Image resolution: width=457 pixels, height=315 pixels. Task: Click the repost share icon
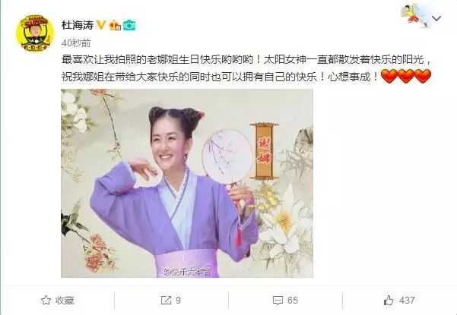tap(166, 300)
